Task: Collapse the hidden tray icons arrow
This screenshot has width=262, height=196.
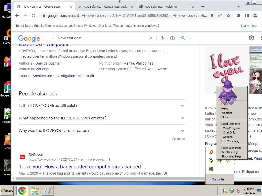Action: pos(220,190)
